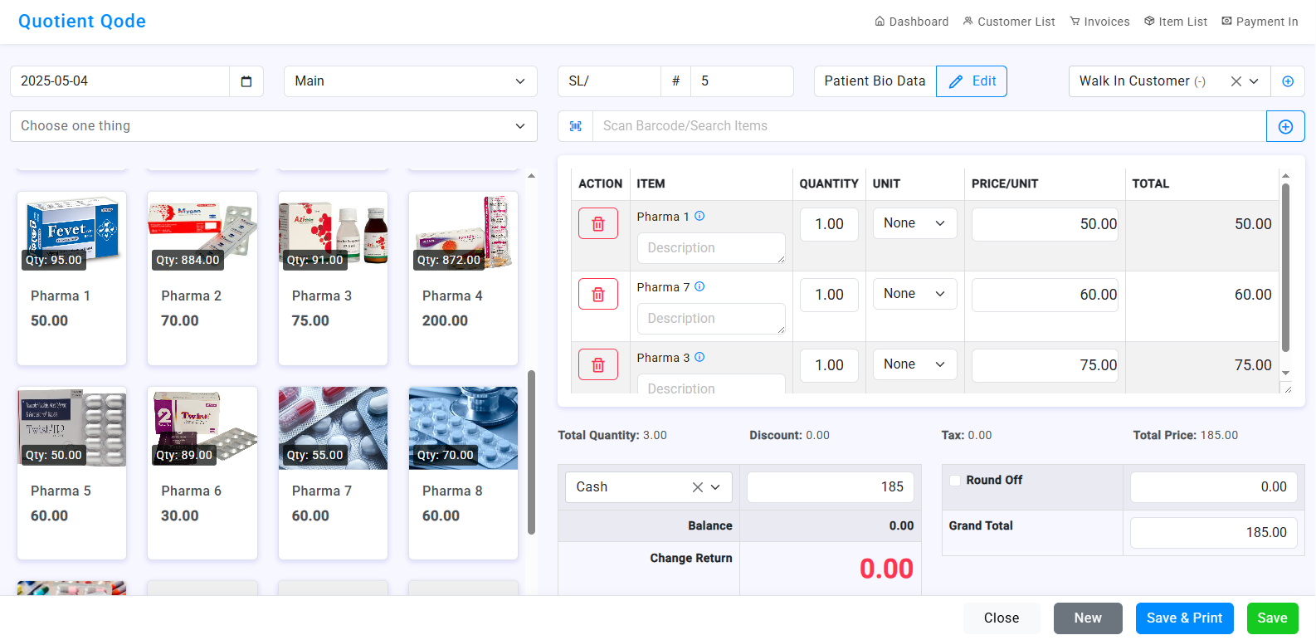Viewport: 1316px width, 640px height.
Task: Open the 'Choose one thing' dropdown
Action: point(273,126)
